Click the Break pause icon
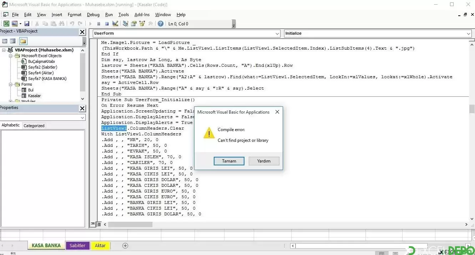The width and height of the screenshot is (475, 255). coord(98,24)
